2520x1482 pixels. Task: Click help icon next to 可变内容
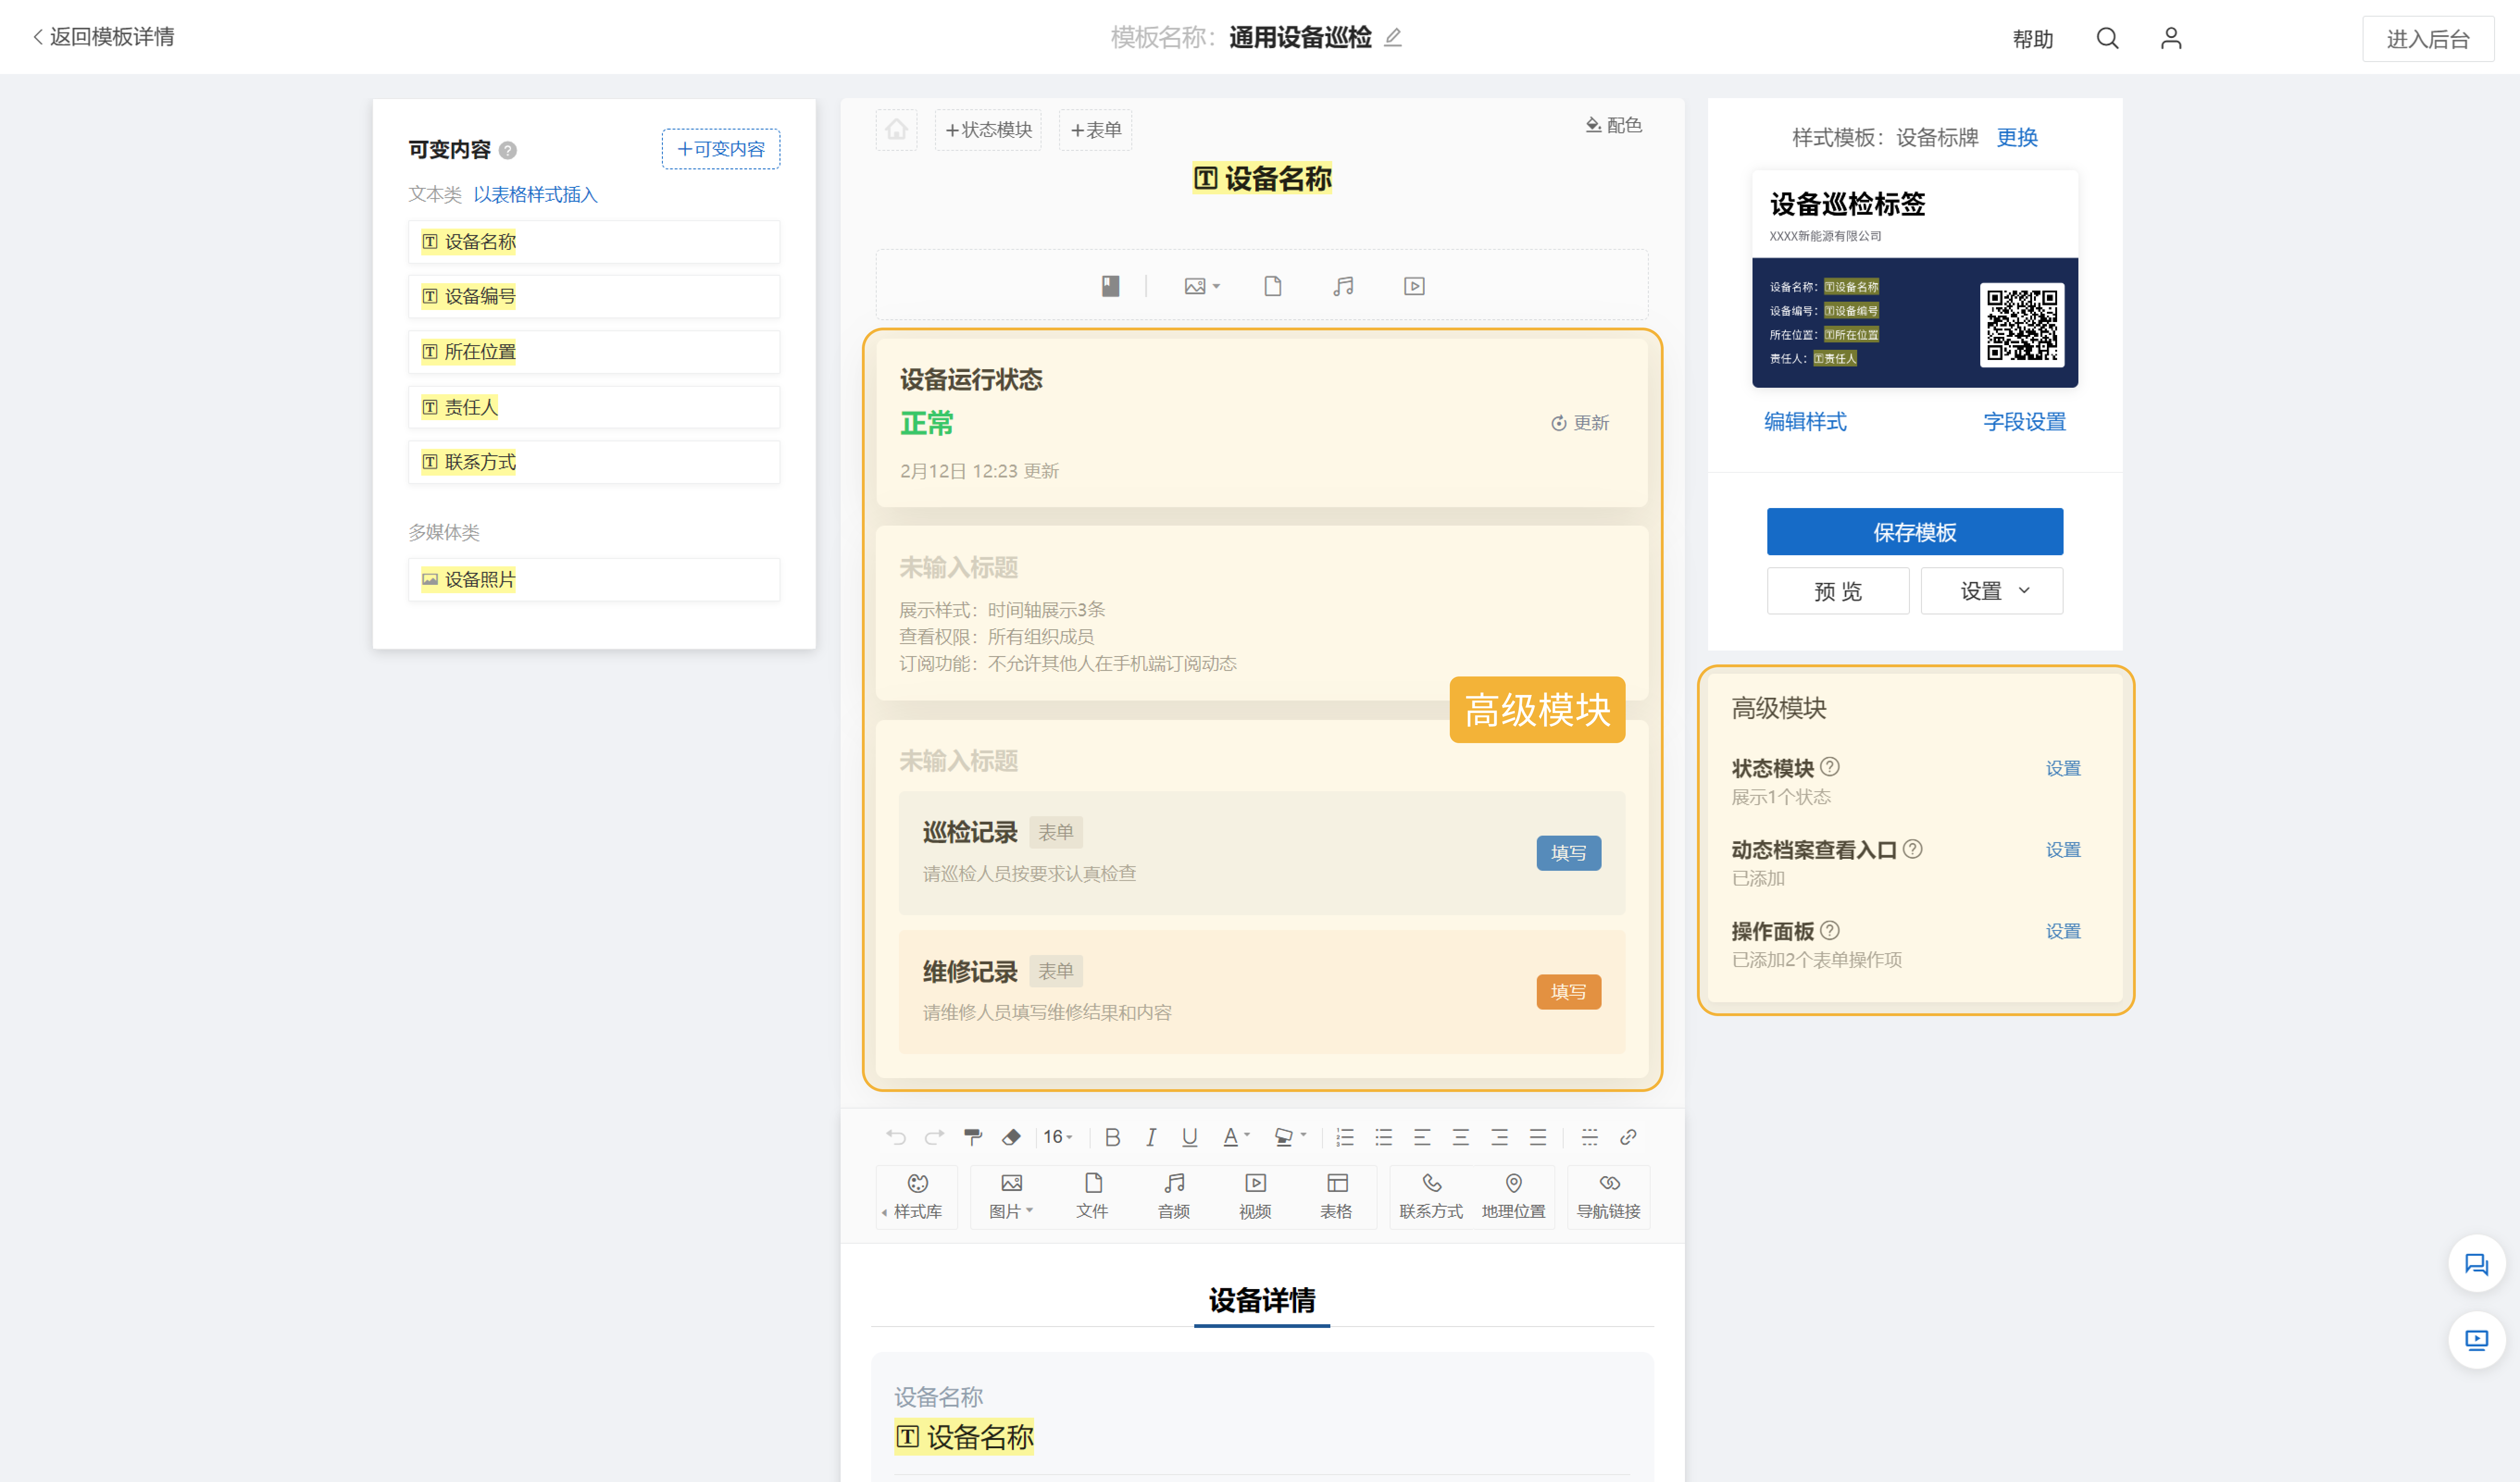coord(508,150)
